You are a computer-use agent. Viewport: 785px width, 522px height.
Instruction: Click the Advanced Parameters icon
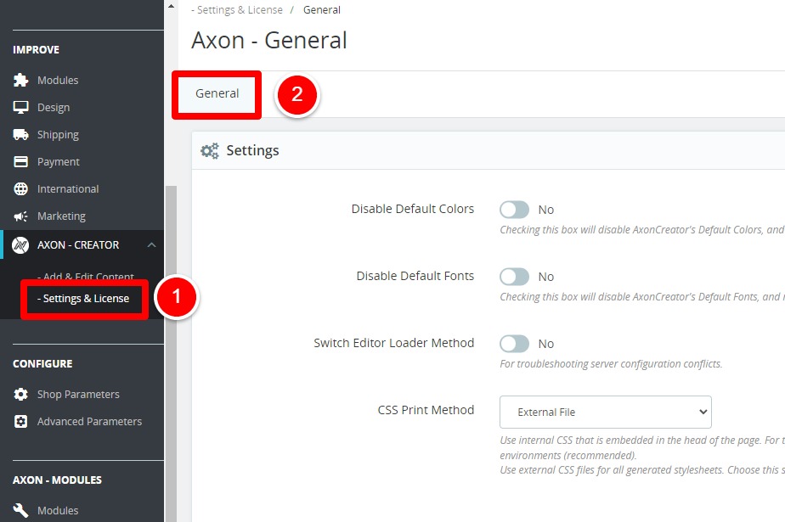[x=21, y=421]
